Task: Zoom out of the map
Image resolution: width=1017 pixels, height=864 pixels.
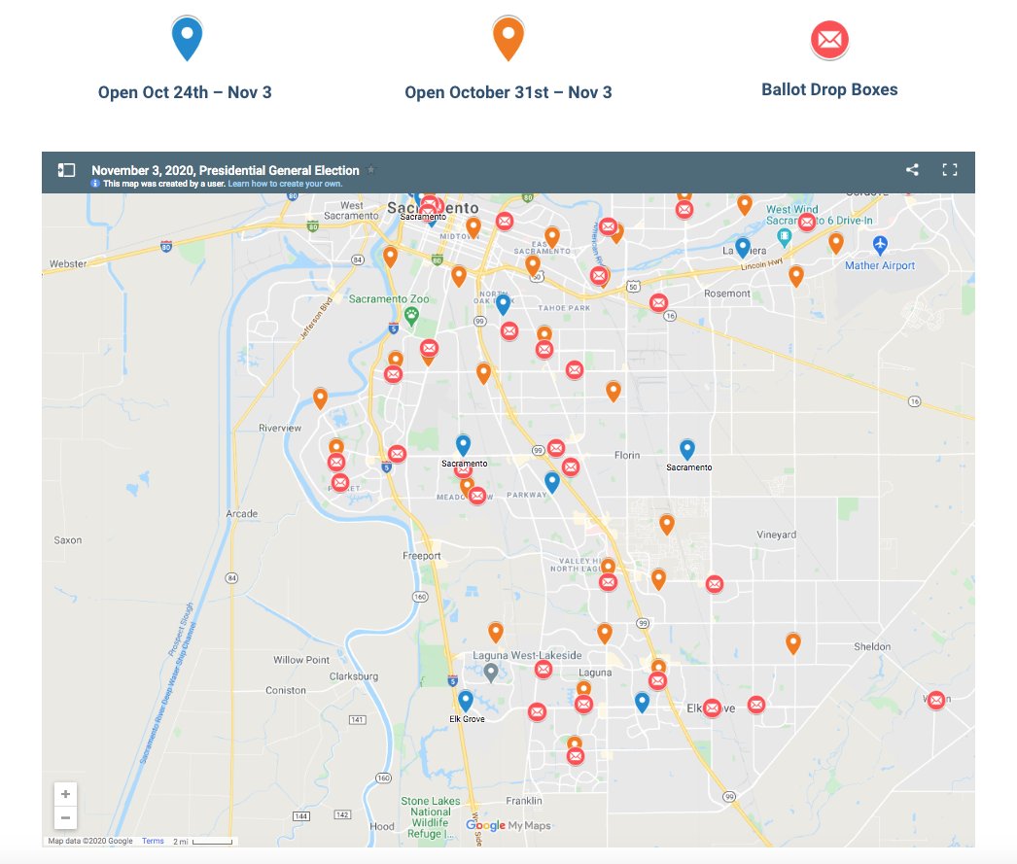Action: point(65,817)
